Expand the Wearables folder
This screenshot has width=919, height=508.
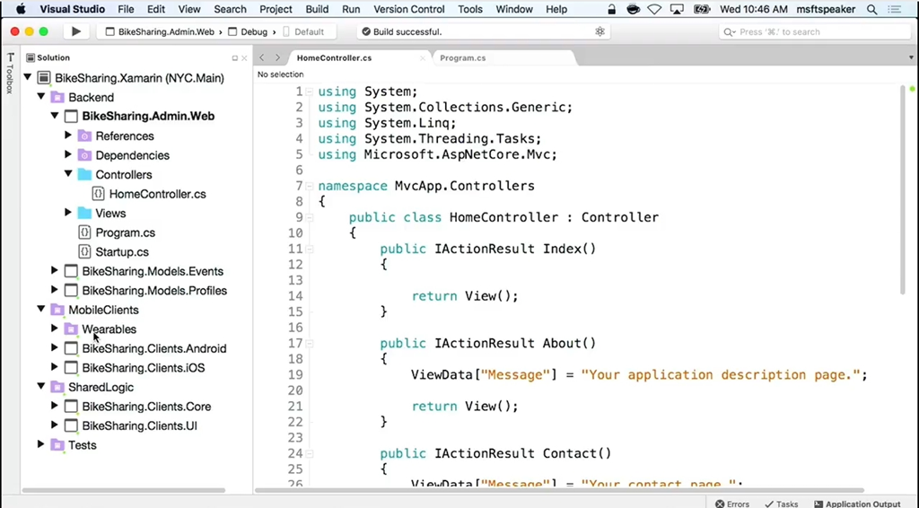tap(55, 328)
